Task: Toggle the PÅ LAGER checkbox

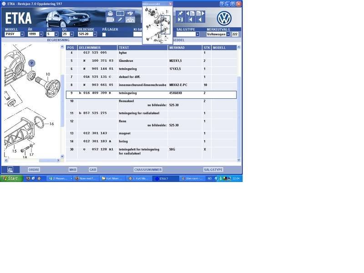Action: tap(104, 34)
